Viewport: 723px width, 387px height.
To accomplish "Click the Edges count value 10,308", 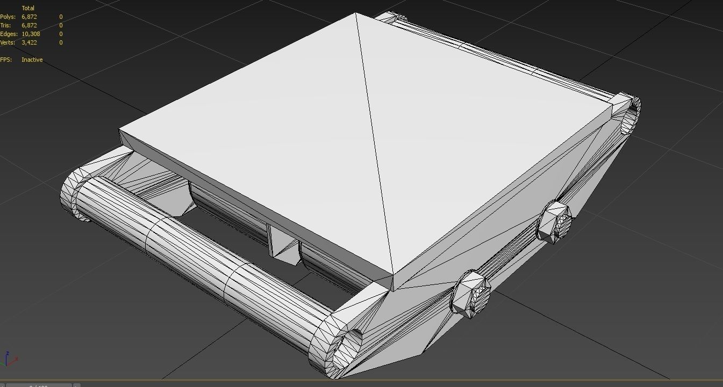I will [31, 34].
